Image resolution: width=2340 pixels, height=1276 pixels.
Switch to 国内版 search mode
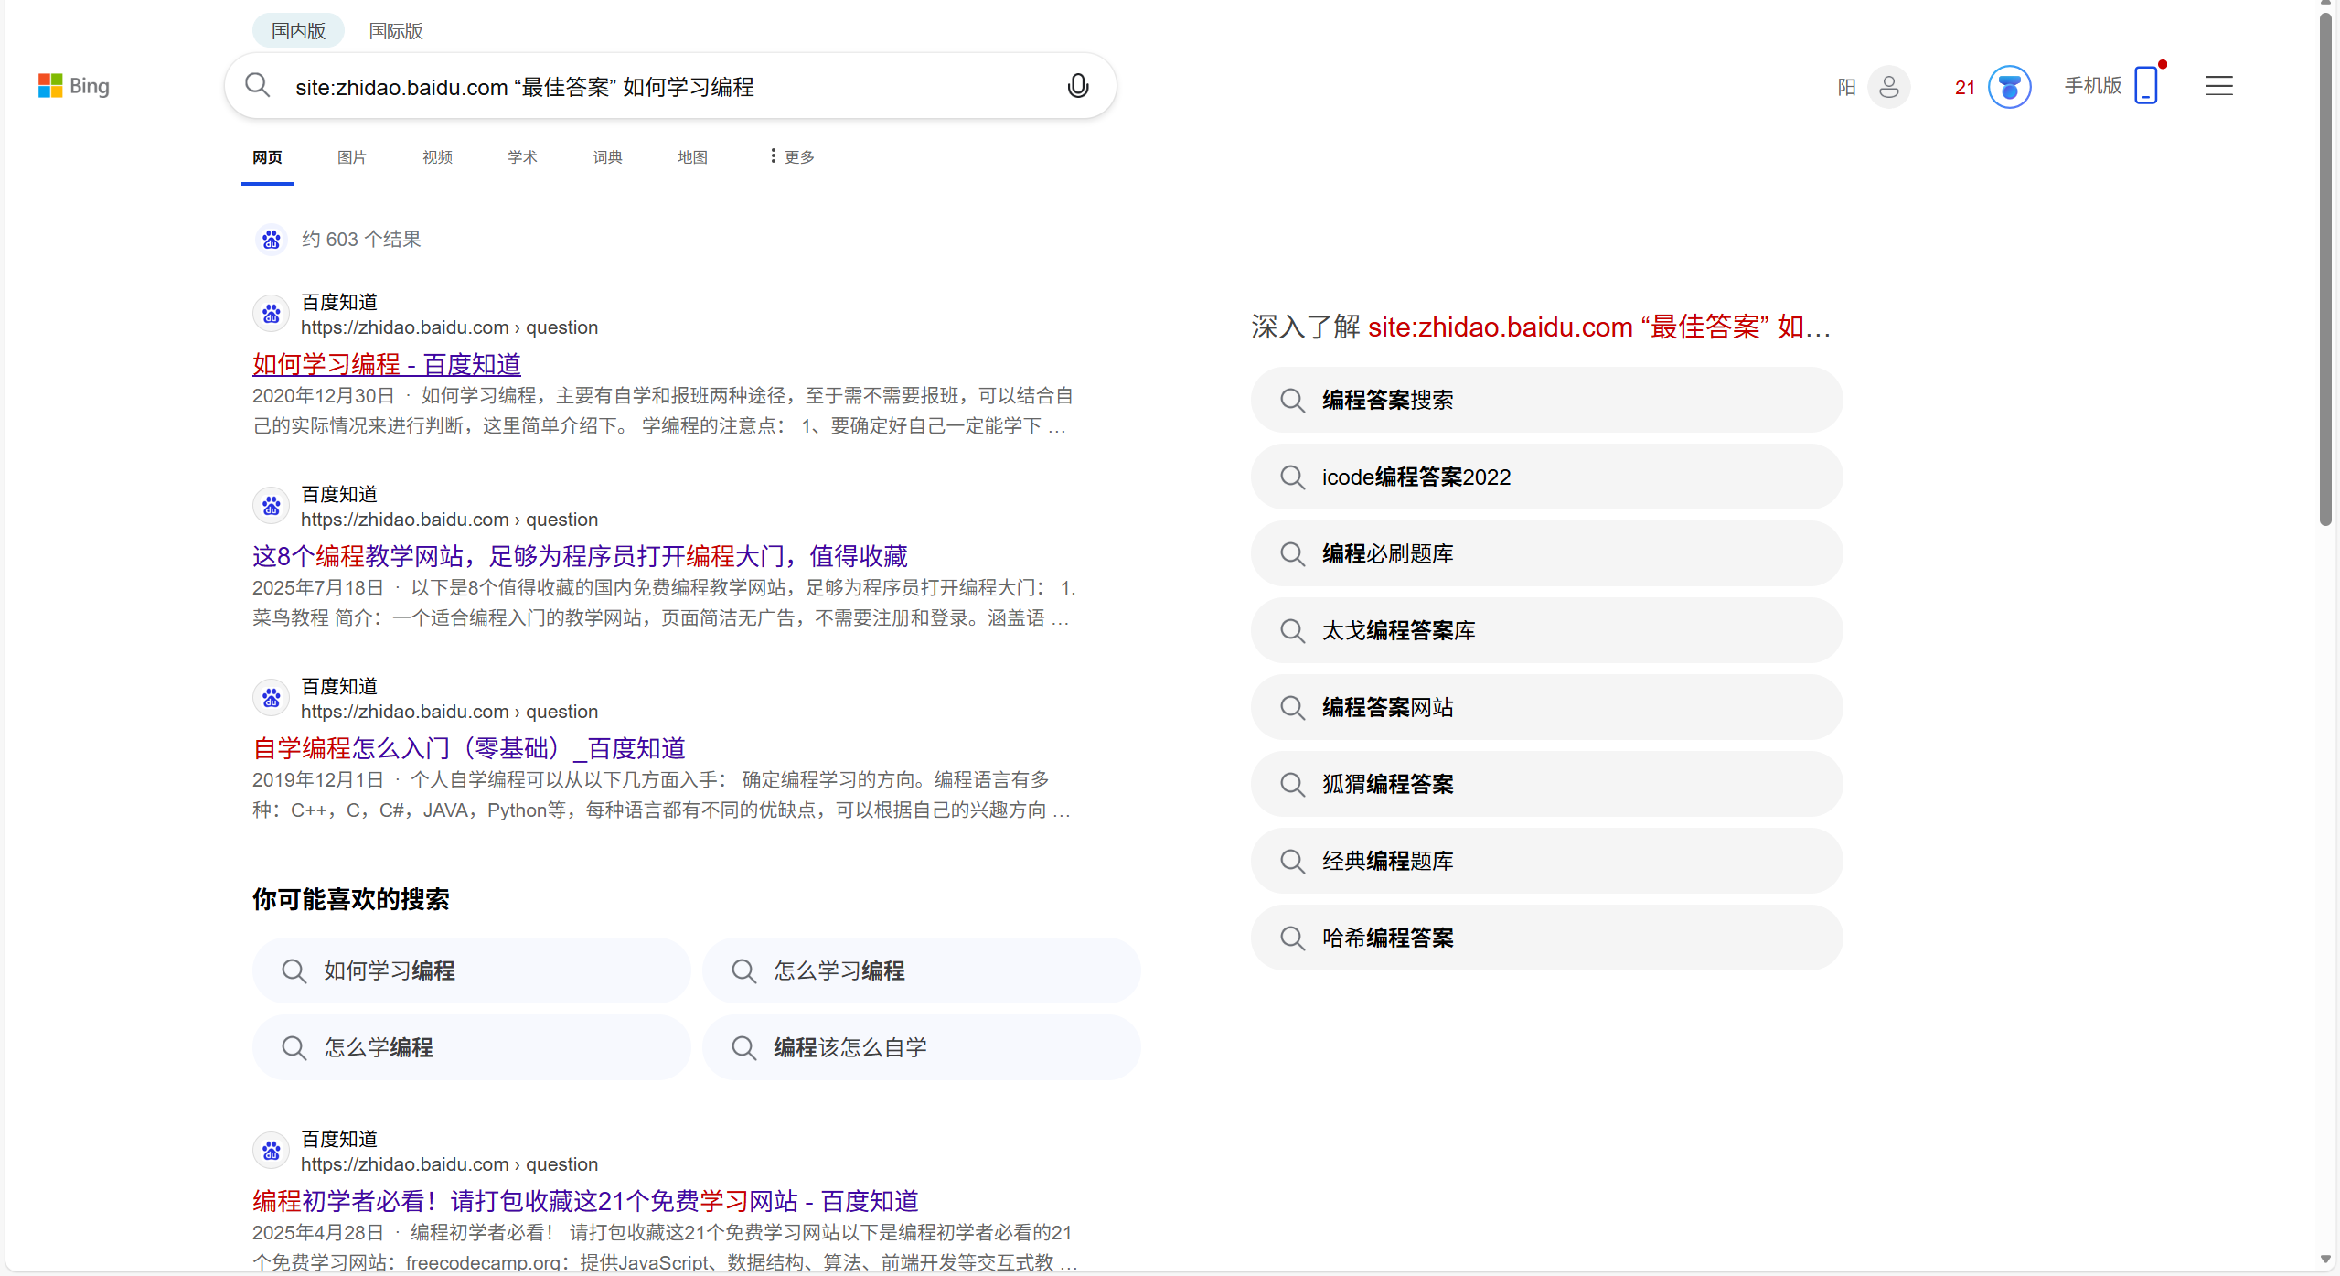298,31
